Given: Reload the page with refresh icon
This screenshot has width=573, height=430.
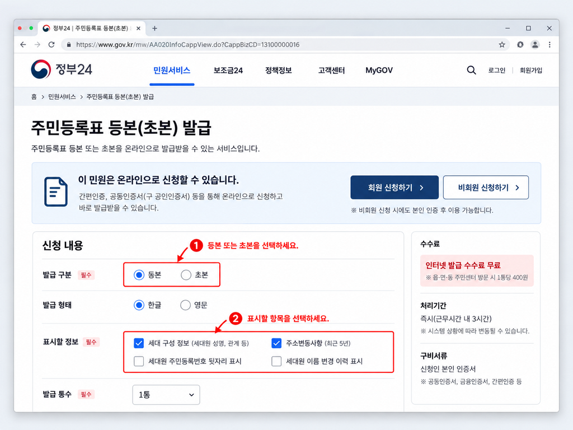Looking at the screenshot, I should [x=51, y=45].
